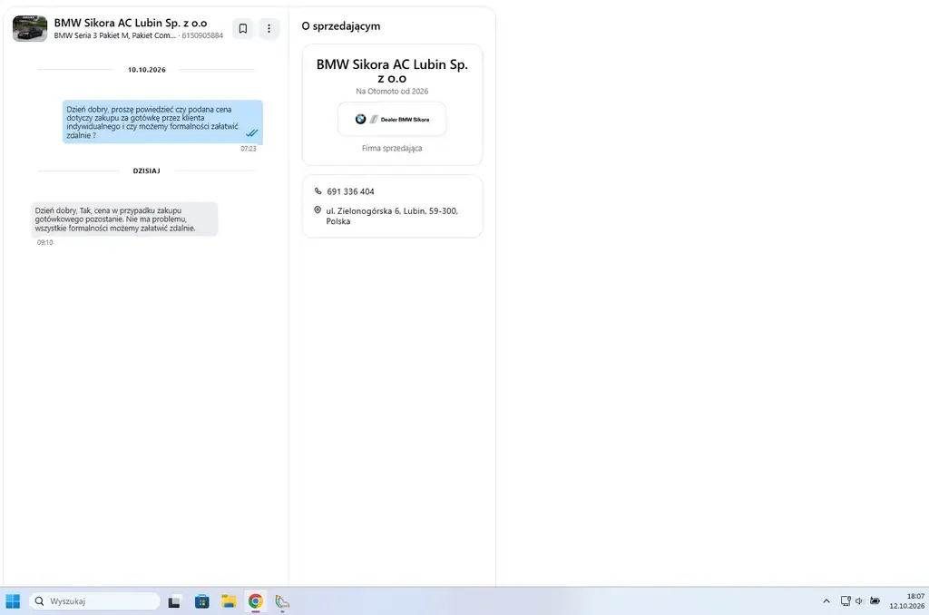Click the chat header name 'BMW Sikora AC Lubin Sp. z o.o'
Image resolution: width=929 pixels, height=615 pixels.
(131, 23)
